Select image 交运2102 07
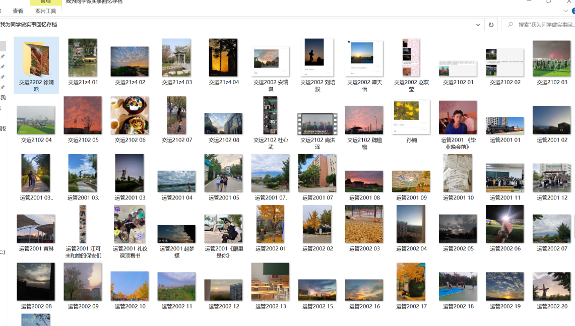Screen dimensions: 575x326 pyautogui.click(x=177, y=115)
